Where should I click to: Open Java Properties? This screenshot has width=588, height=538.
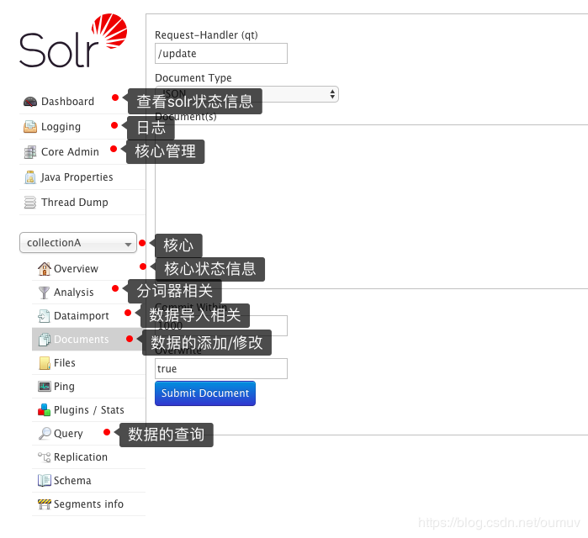pyautogui.click(x=77, y=177)
